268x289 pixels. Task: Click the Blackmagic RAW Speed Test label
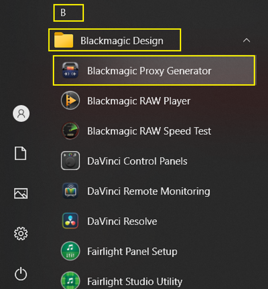coord(149,131)
